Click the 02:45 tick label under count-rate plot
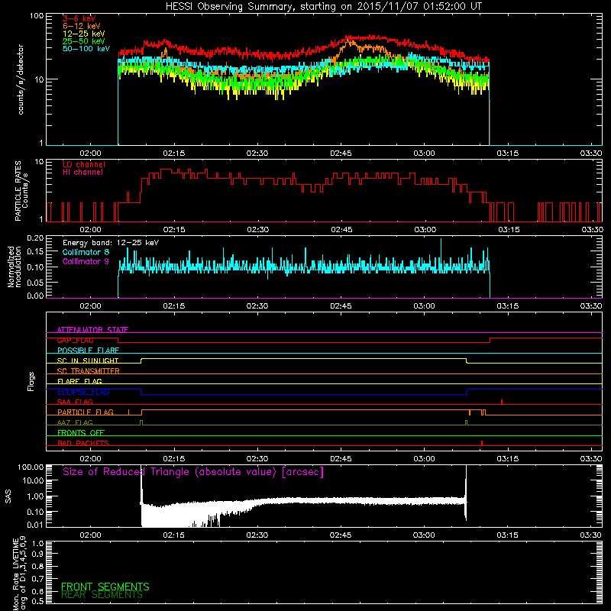 (341, 154)
